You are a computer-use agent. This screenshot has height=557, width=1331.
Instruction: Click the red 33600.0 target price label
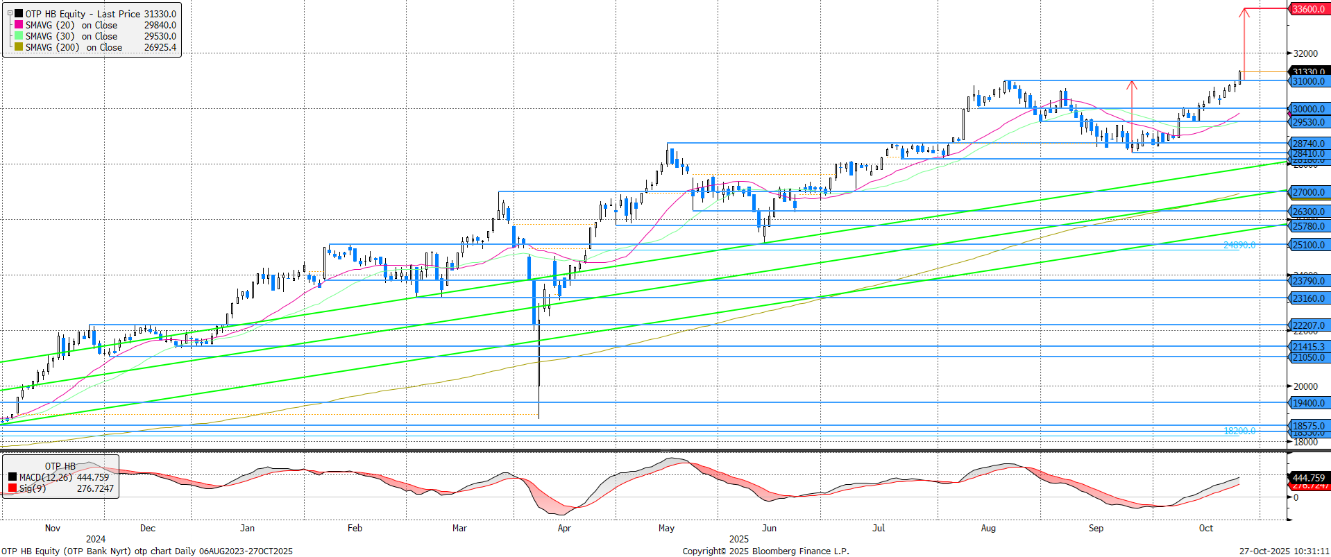point(1308,9)
